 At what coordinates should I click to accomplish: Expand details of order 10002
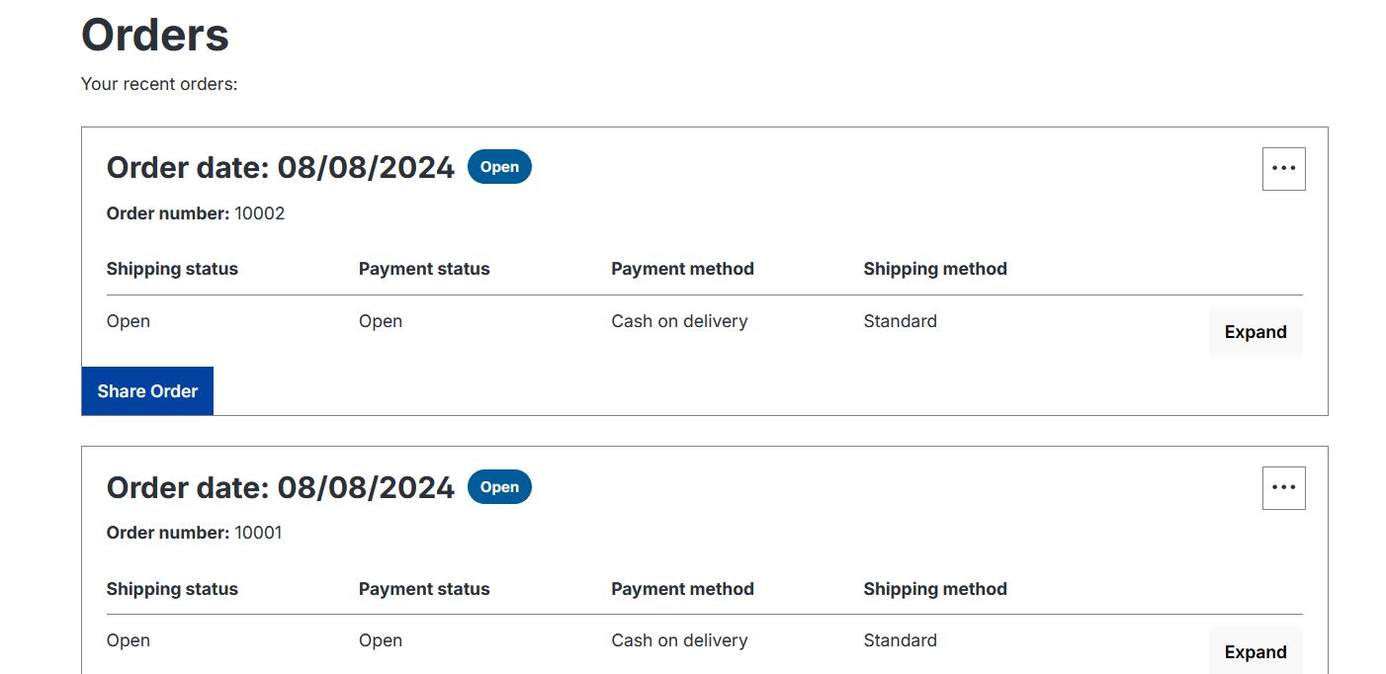[1255, 332]
